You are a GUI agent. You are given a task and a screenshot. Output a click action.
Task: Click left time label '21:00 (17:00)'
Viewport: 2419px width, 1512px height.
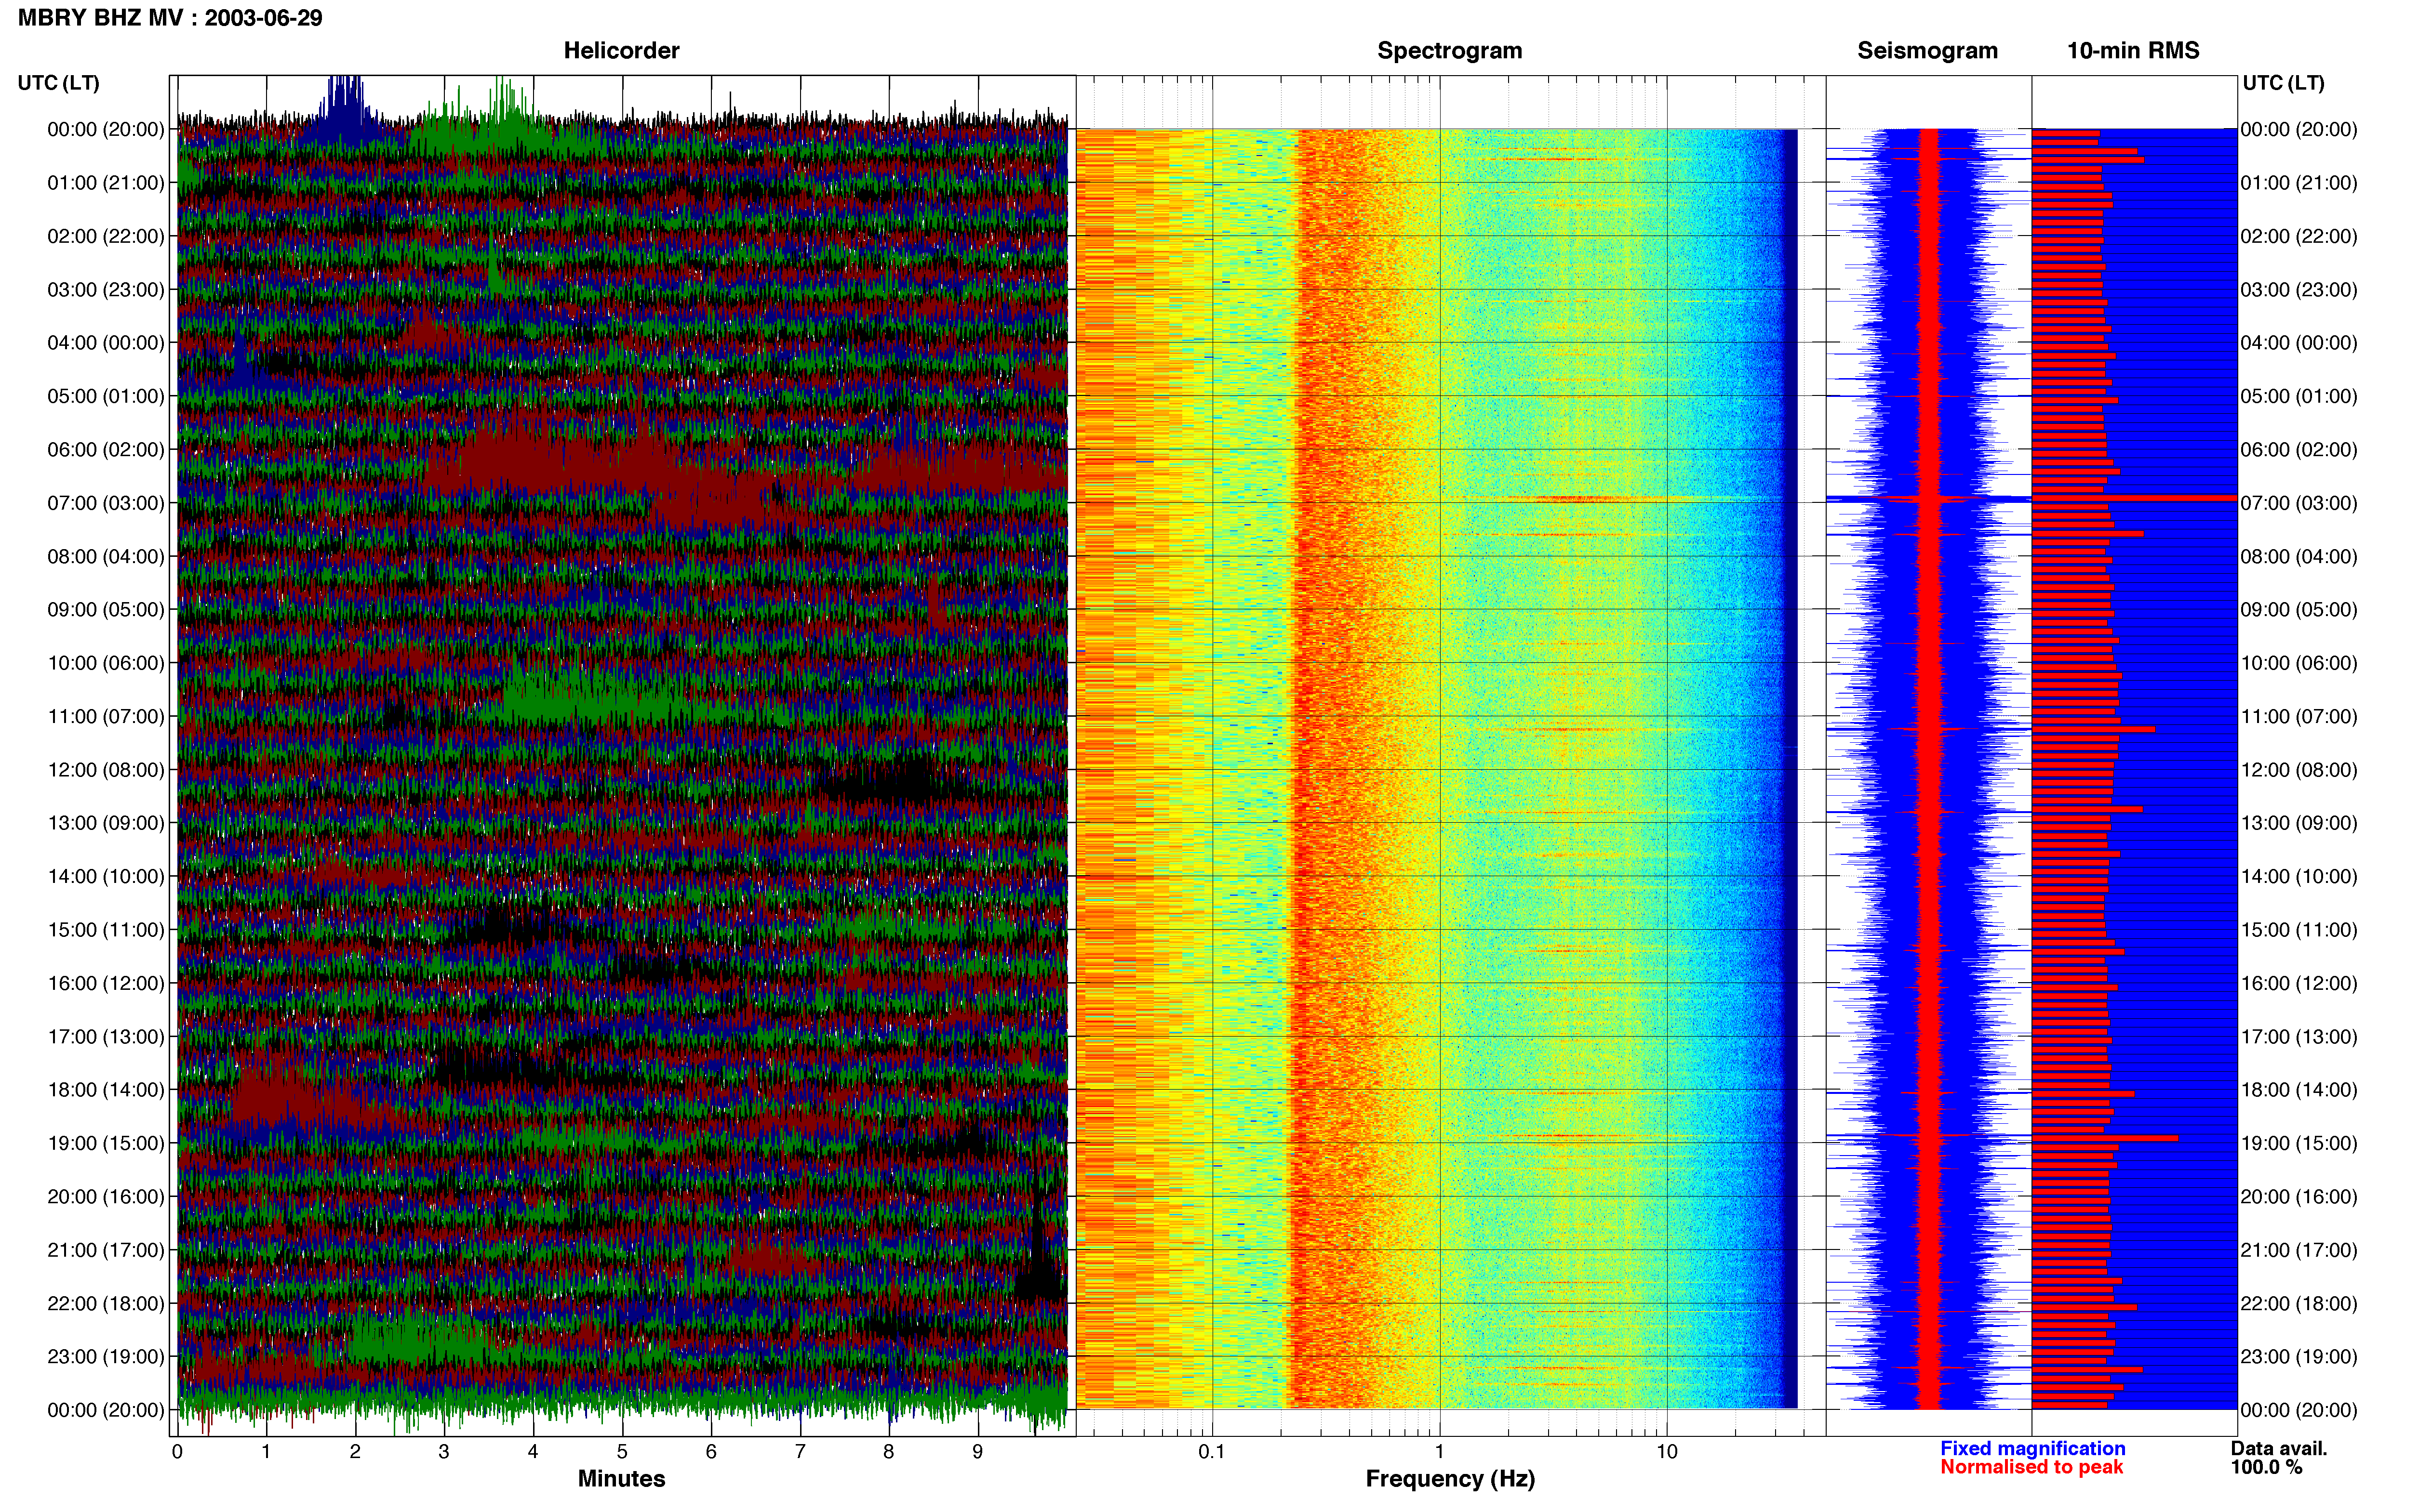coord(105,1249)
